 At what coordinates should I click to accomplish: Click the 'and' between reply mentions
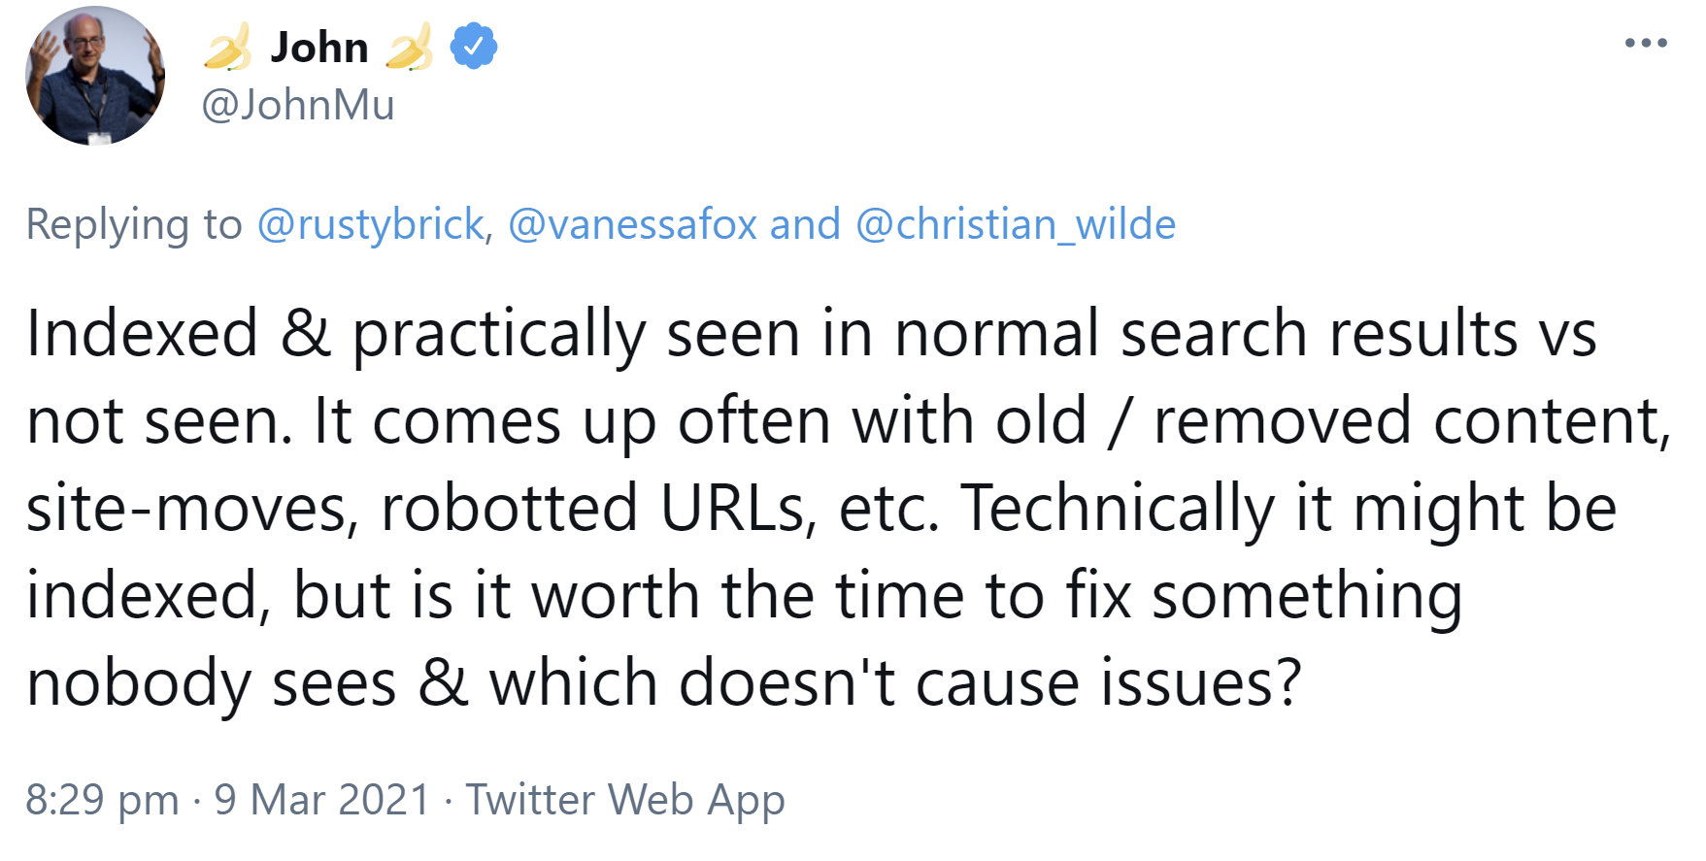click(805, 224)
